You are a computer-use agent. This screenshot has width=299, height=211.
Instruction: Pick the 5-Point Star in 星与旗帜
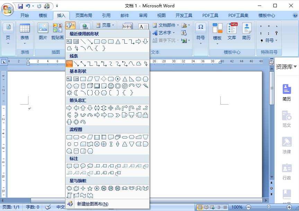tap(90, 188)
